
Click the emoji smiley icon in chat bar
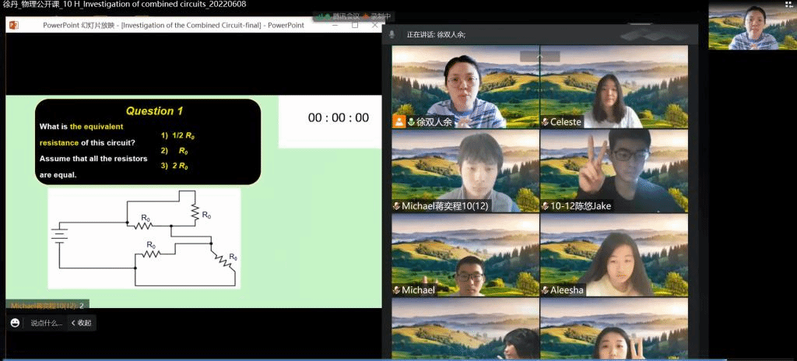click(x=15, y=323)
